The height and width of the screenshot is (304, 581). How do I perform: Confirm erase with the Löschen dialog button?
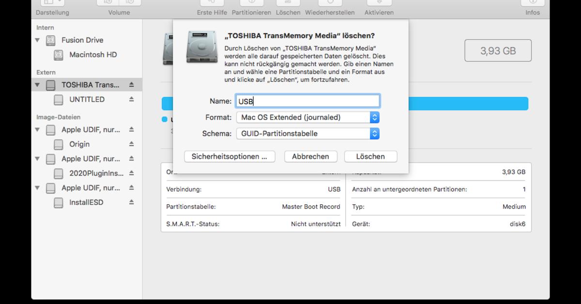[370, 156]
